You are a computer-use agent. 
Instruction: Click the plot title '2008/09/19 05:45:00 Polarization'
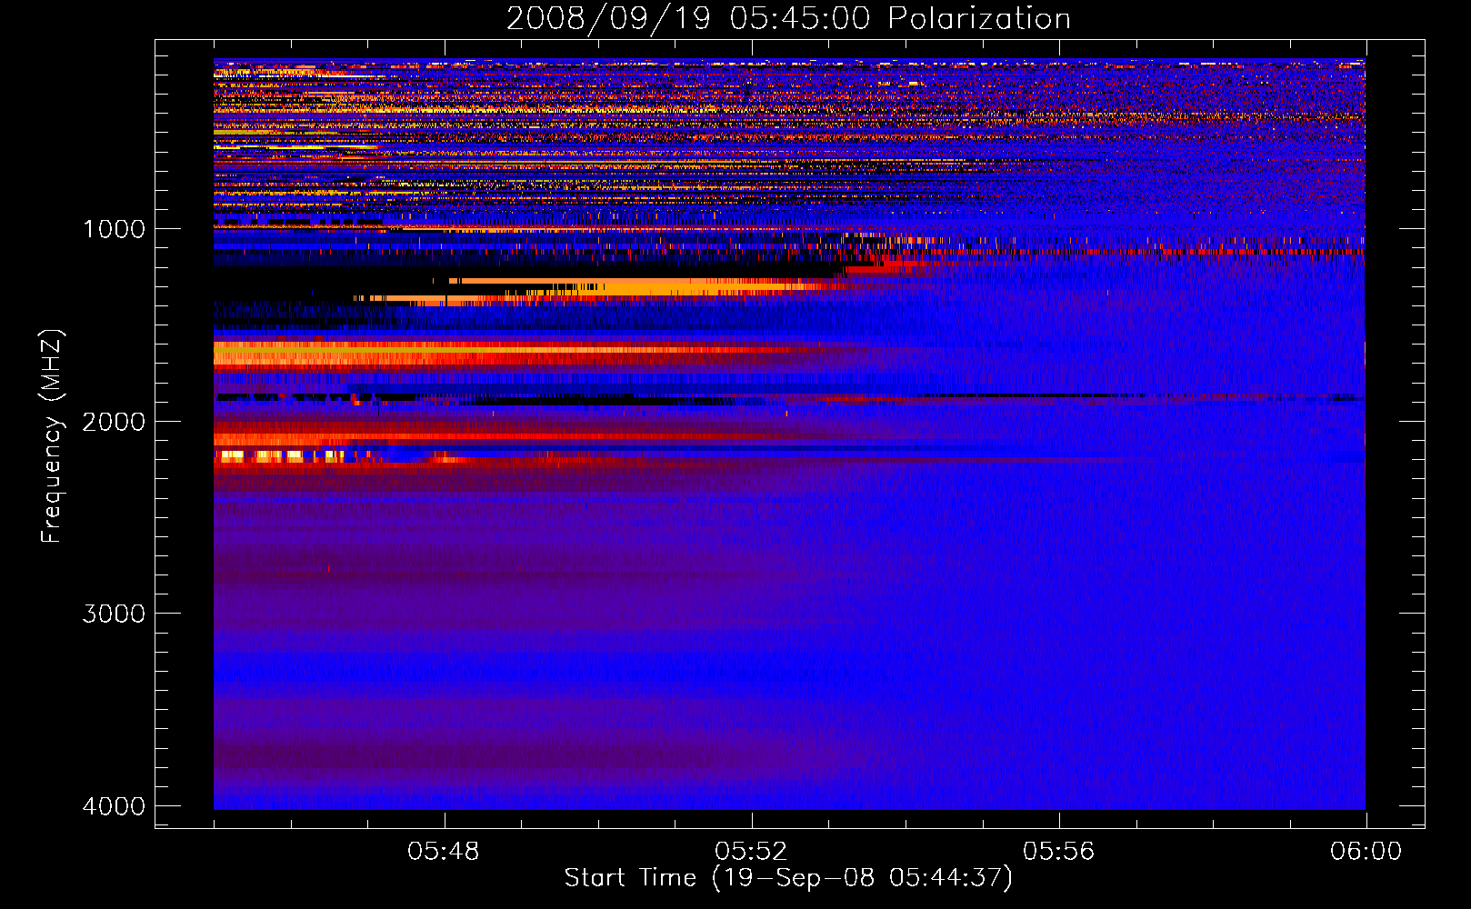click(x=788, y=18)
